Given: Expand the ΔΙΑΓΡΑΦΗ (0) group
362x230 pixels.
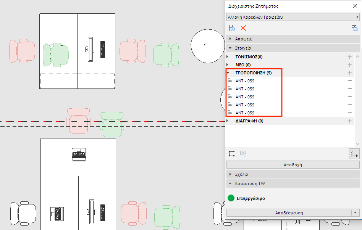Looking at the screenshot, I should click(228, 121).
